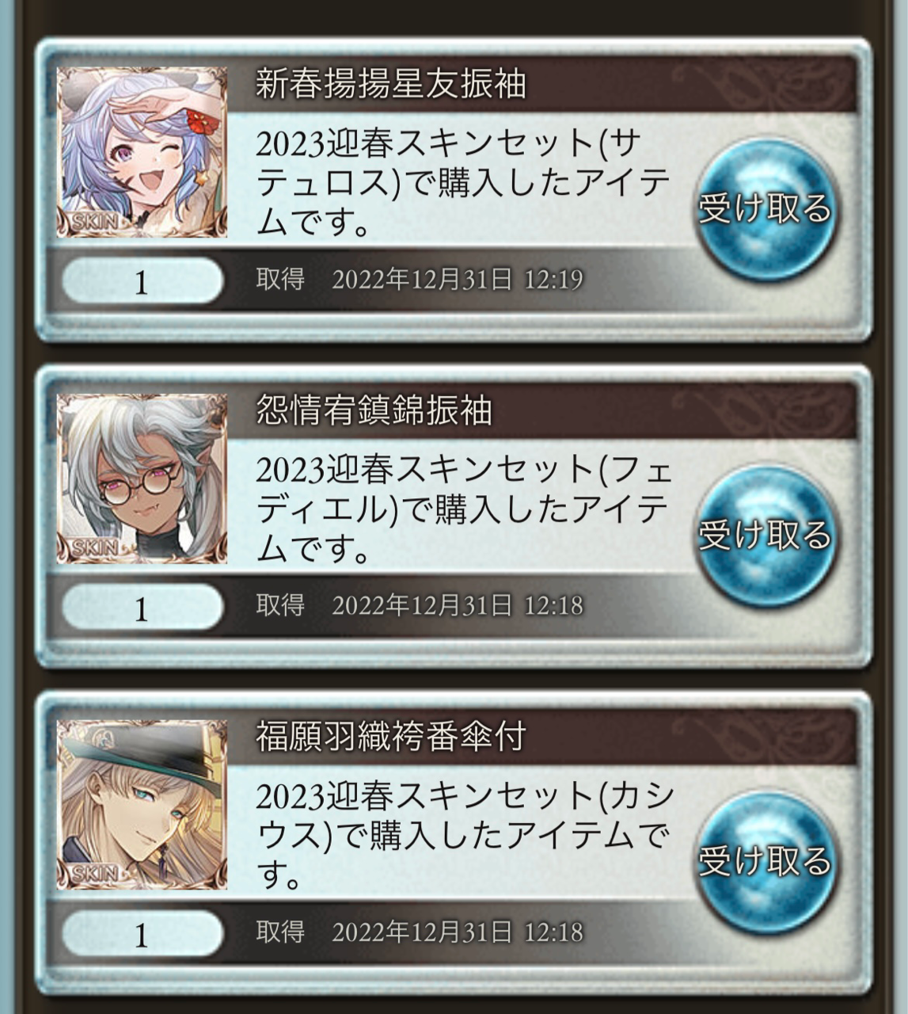Tap quantity 1 badge of Cassius skin
The width and height of the screenshot is (908, 1014).
coord(142,934)
